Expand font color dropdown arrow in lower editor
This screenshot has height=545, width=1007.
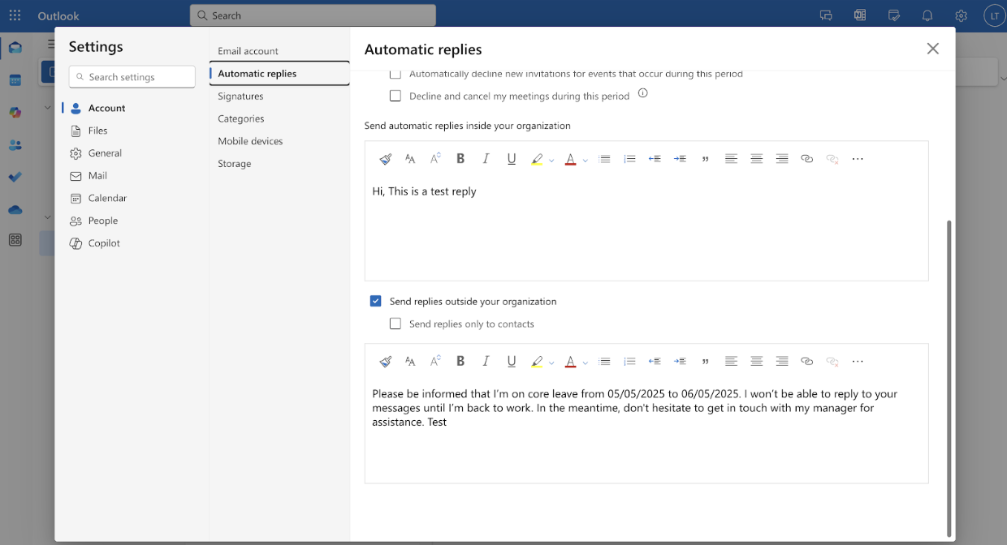[x=585, y=363]
